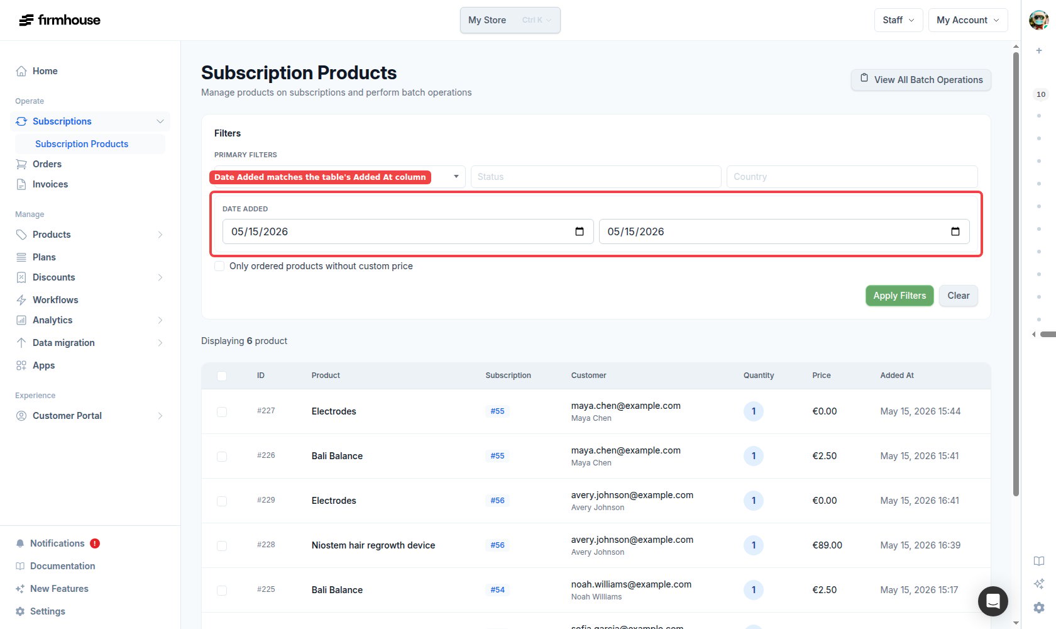Open subscription #54 link
The width and height of the screenshot is (1056, 629).
pyautogui.click(x=497, y=590)
